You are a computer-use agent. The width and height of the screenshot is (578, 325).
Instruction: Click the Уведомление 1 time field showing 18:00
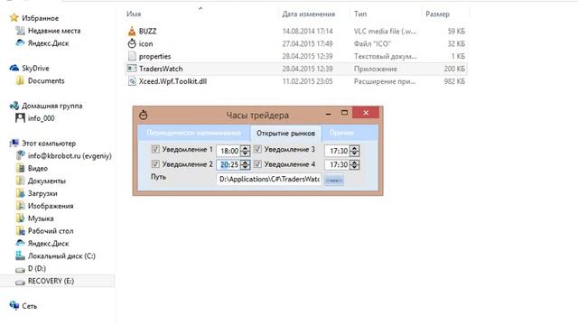pyautogui.click(x=228, y=151)
